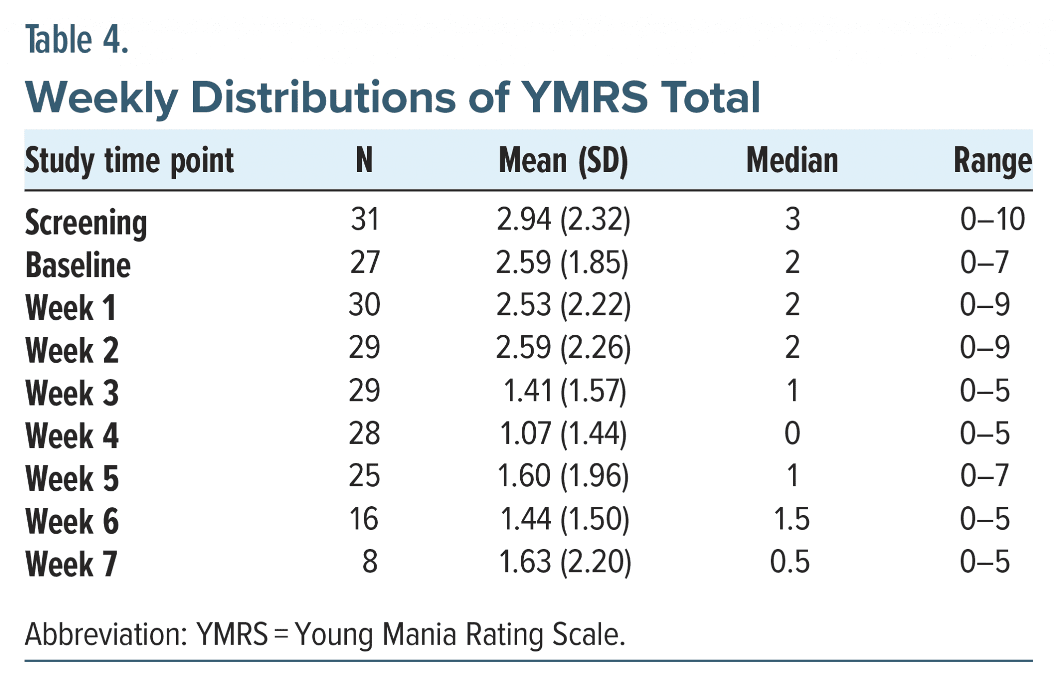Click the "Screening" row label
This screenshot has width=1057, height=686.
[x=86, y=223]
